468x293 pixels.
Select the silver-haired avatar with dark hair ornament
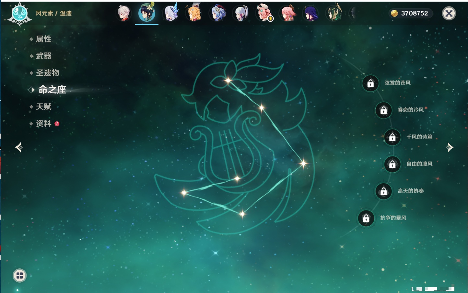click(x=241, y=13)
